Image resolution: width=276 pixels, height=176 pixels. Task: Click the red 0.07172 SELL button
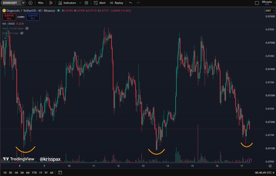tap(9, 17)
